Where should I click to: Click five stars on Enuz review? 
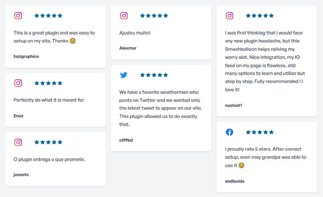[48, 83]
